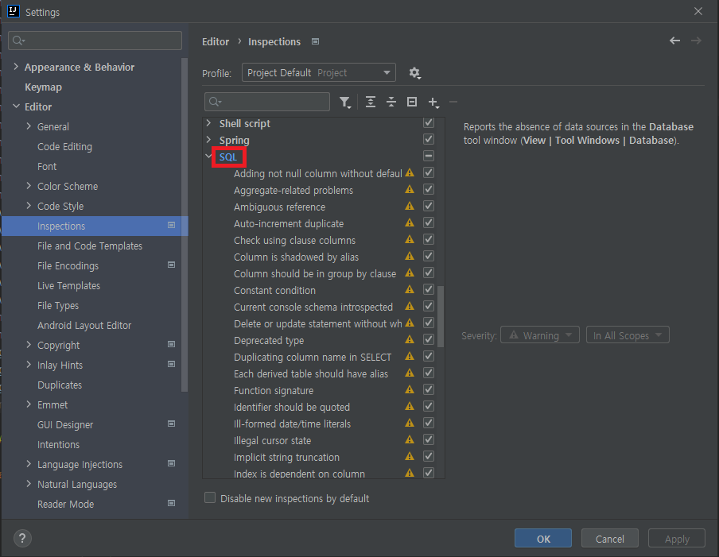Click warning icon for Function signature
The width and height of the screenshot is (719, 557).
410,389
